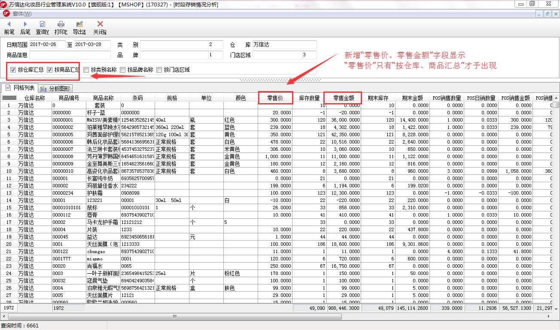This screenshot has width=560, height=330.
Task: Click the start date field 2017-02-26
Action: coord(47,45)
